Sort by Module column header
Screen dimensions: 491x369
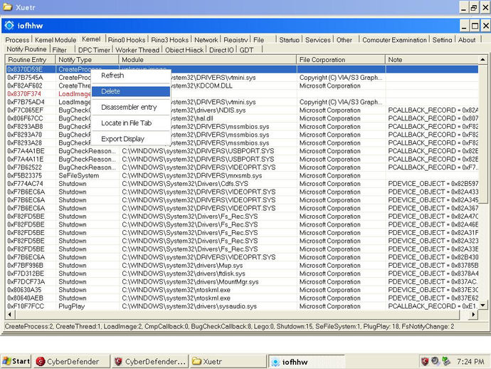point(208,60)
